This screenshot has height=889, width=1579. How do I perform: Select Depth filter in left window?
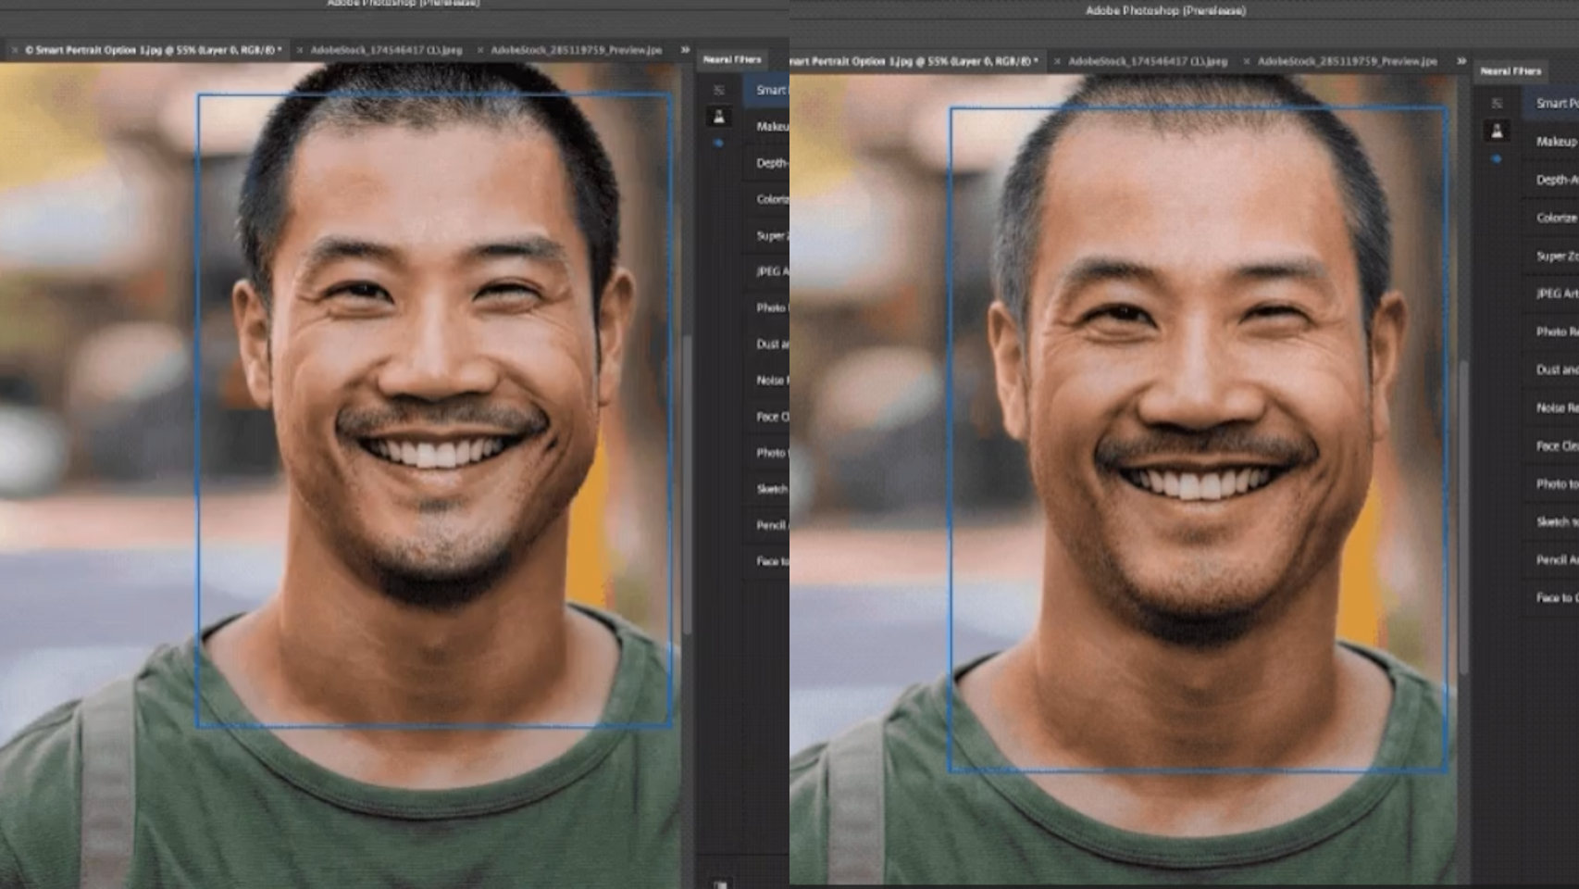(771, 163)
